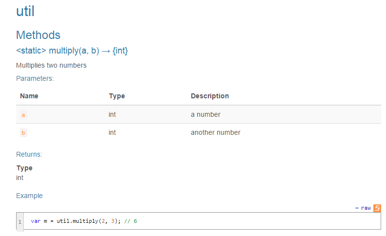Click the orange parameter tag b
The image size is (386, 236).
[x=23, y=133]
